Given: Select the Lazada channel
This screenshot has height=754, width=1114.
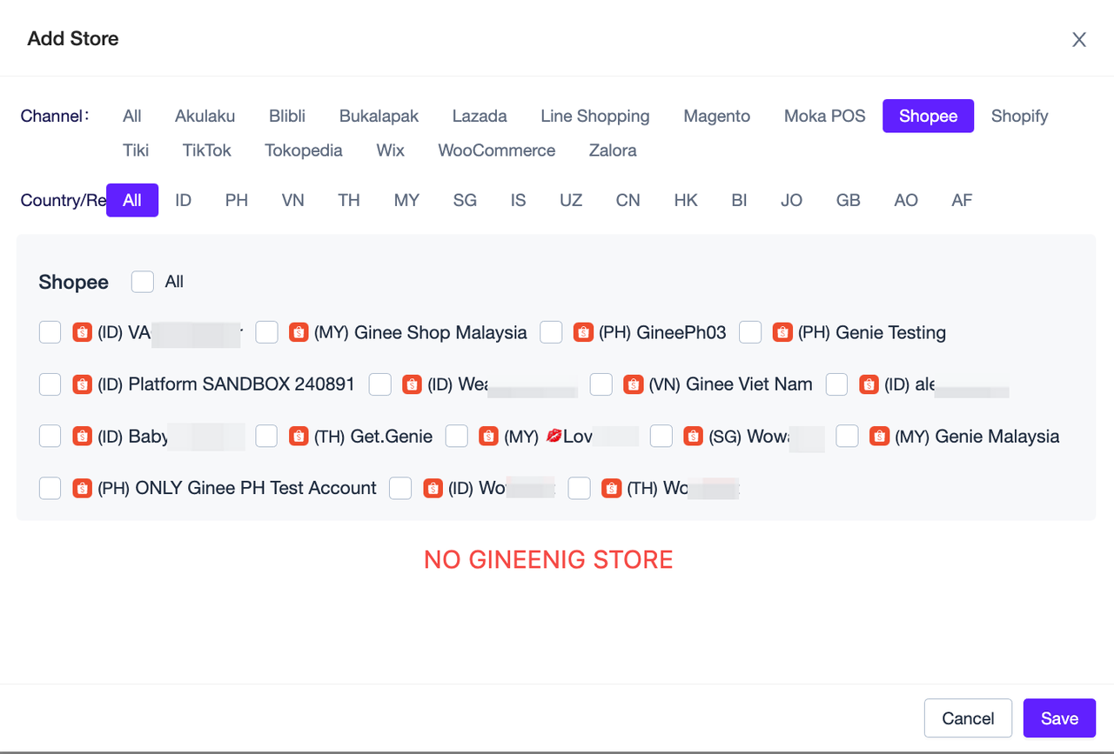Looking at the screenshot, I should point(479,116).
